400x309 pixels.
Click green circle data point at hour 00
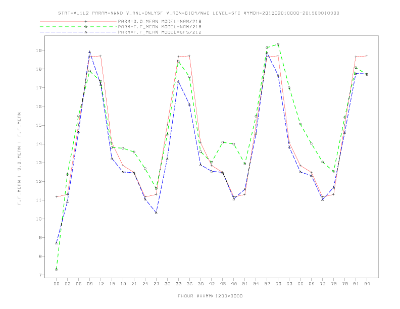57,269
